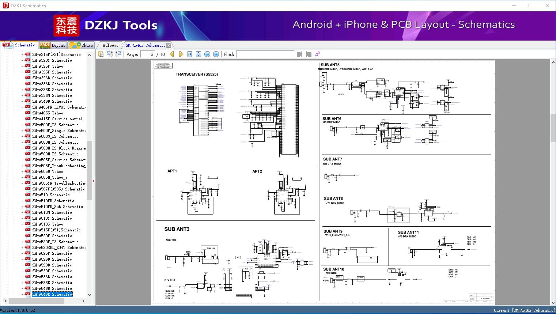This screenshot has width=556, height=314.
Task: Open SM-A505F_Troubleshooting entry
Action: point(59,166)
